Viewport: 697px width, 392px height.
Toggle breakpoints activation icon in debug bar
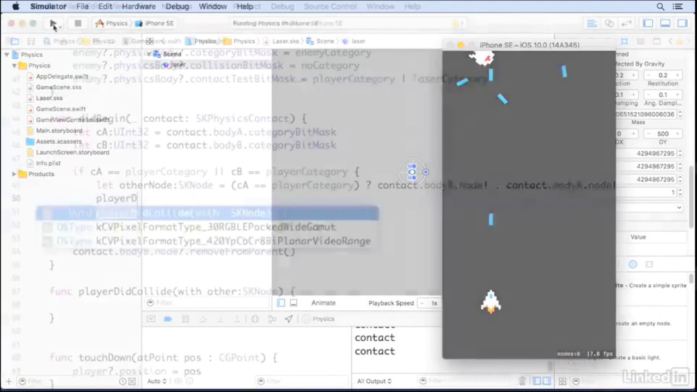click(168, 319)
